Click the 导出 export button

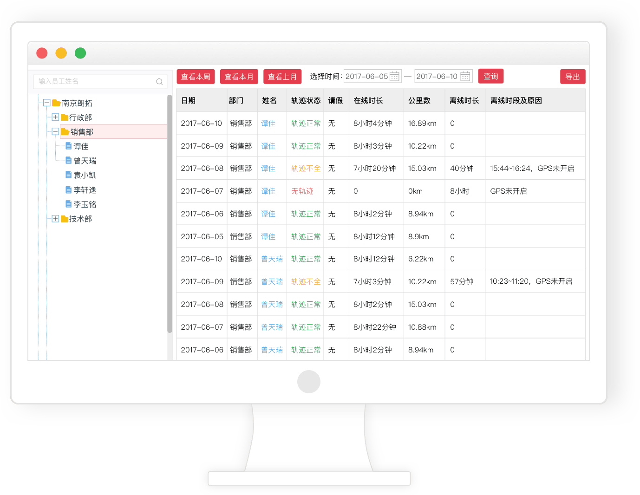click(x=573, y=77)
